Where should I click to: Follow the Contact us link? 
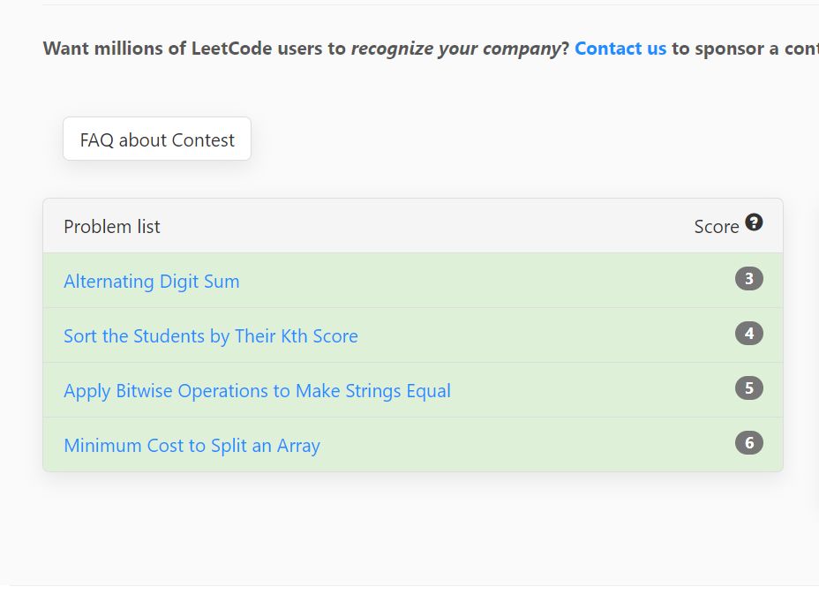click(620, 49)
